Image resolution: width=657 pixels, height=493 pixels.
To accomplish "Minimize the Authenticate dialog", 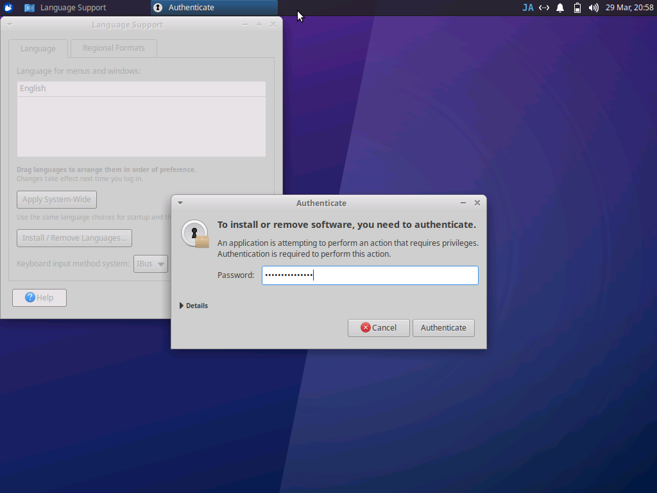I will [463, 203].
